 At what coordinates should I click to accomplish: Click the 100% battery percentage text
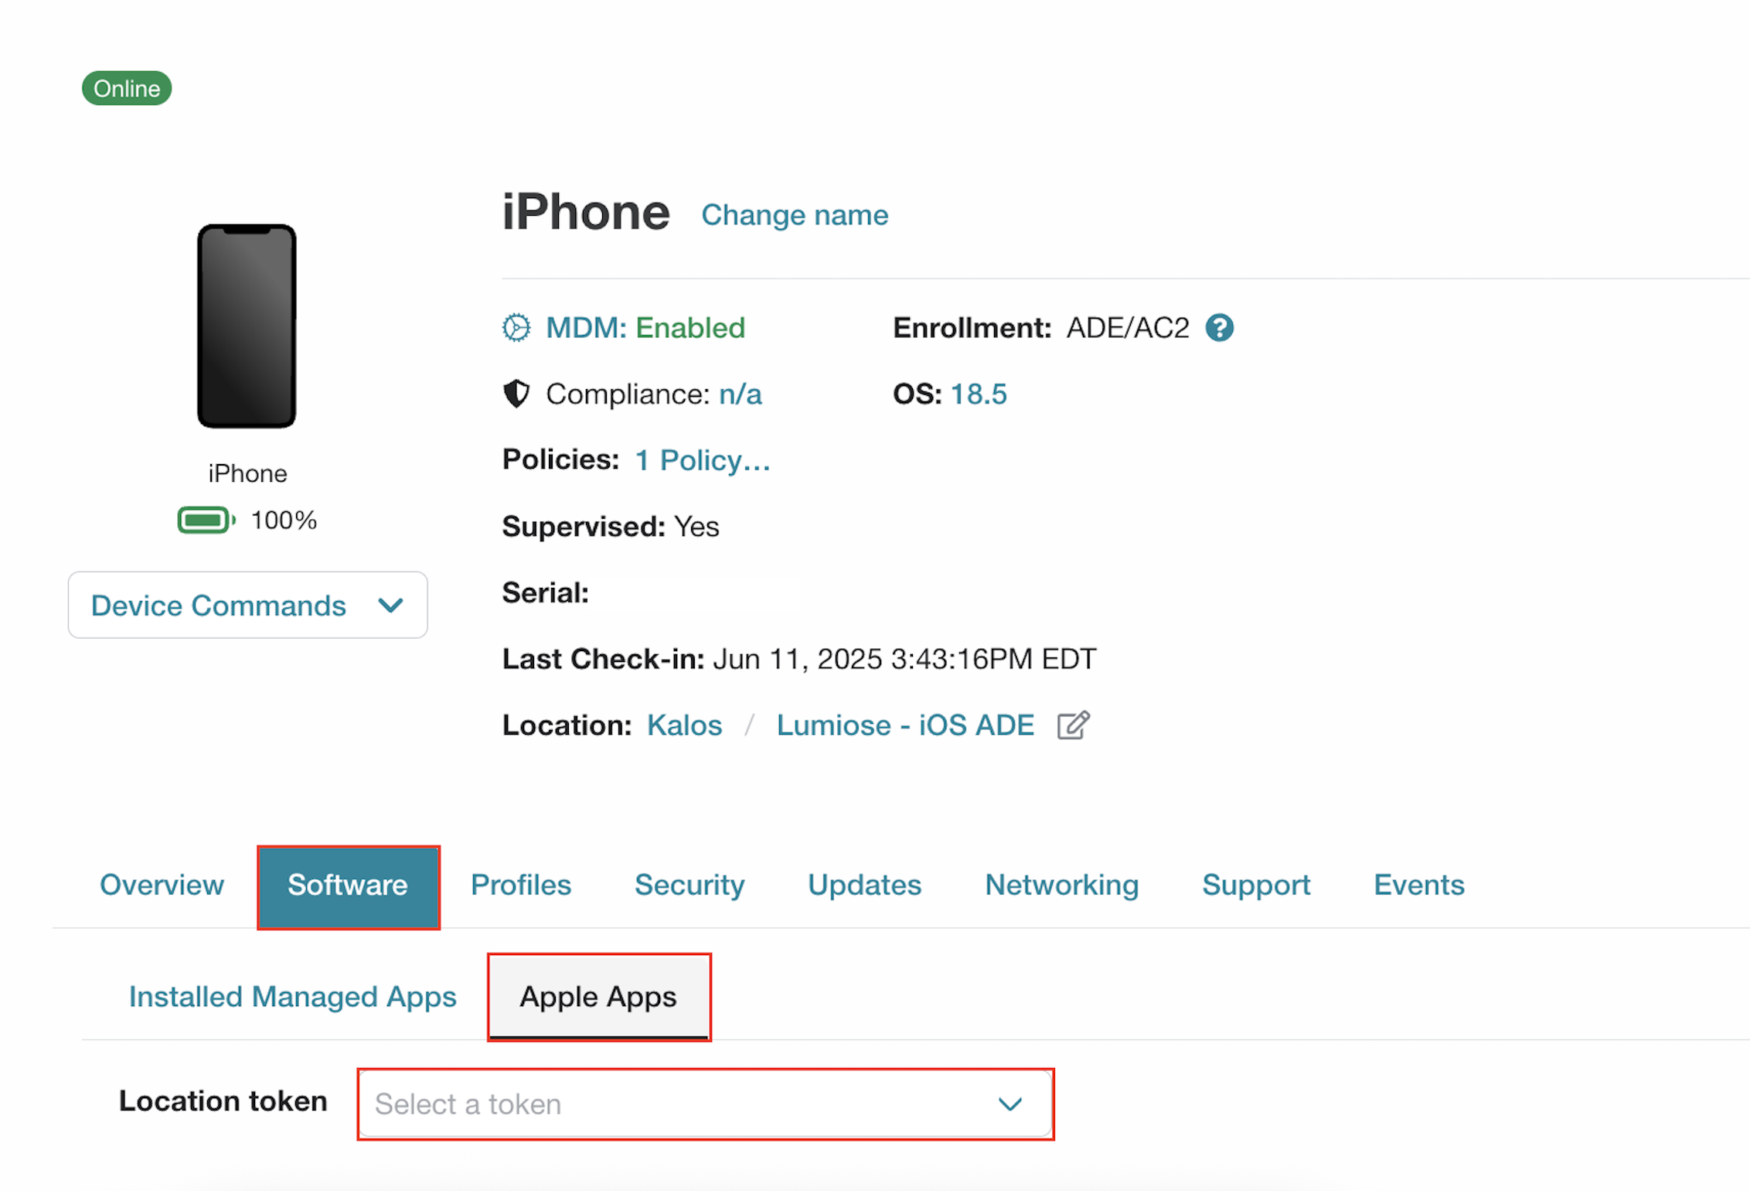click(284, 520)
